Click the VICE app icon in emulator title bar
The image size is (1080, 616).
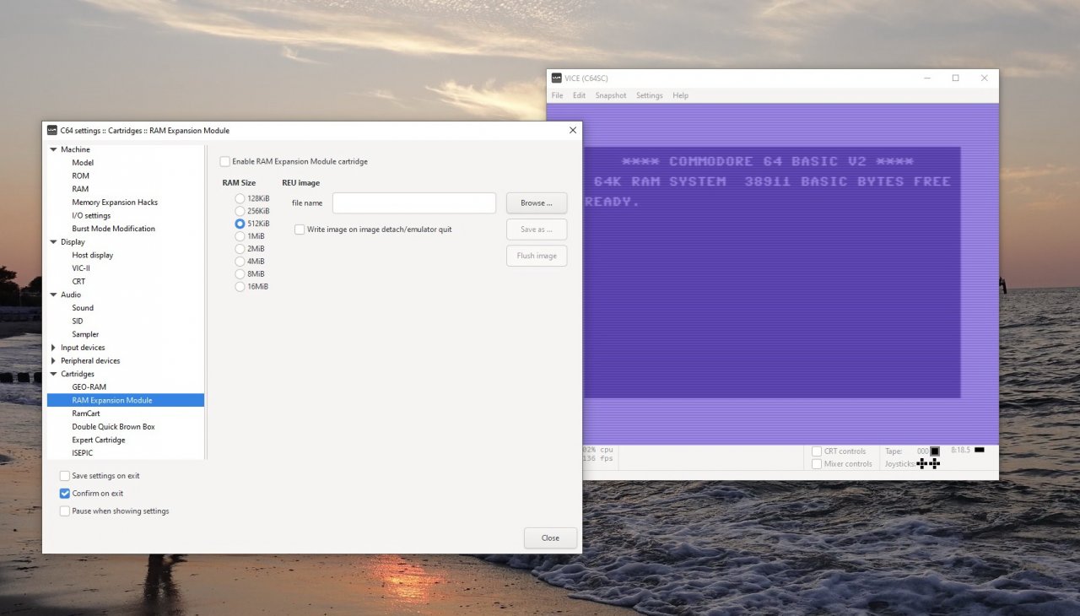tap(556, 78)
